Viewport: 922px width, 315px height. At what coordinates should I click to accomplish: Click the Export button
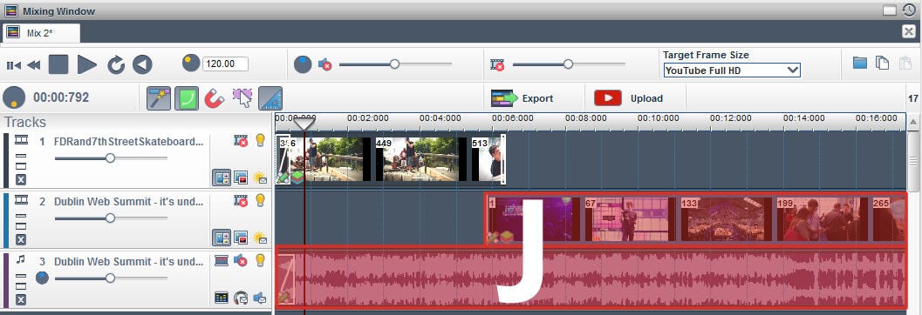coord(522,98)
